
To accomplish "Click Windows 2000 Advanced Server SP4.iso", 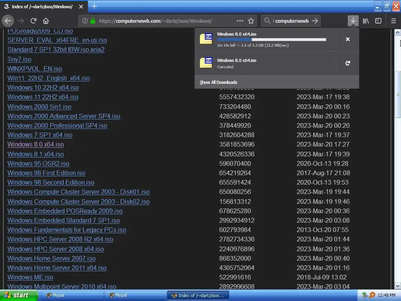I will tap(64, 116).
